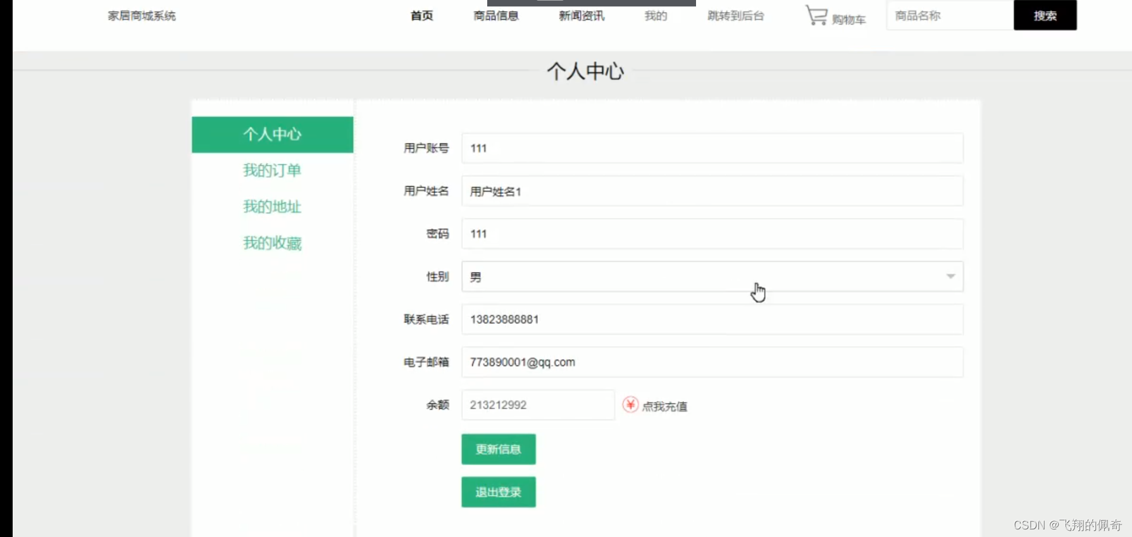The height and width of the screenshot is (537, 1132).
Task: Focus the 密码 password field
Action: pyautogui.click(x=712, y=234)
